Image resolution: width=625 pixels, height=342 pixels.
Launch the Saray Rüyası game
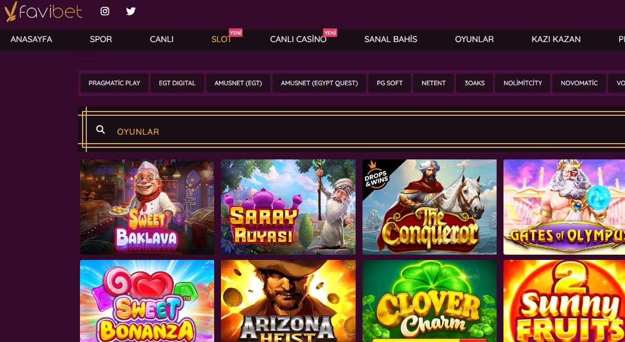(288, 207)
